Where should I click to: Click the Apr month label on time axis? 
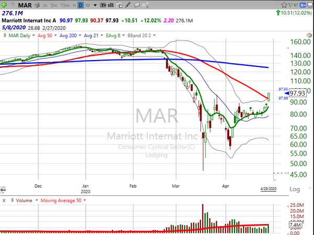tap(226, 186)
